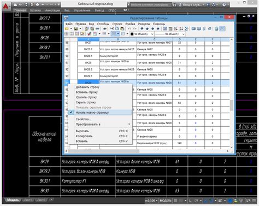This screenshot has width=259, height=206.
Task: Click the diameter symbol icon in table editor toolbar
Action: click(210, 29)
